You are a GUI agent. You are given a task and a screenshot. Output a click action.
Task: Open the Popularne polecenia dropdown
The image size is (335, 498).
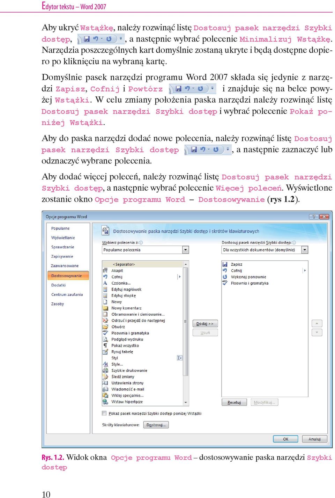pyautogui.click(x=186, y=250)
